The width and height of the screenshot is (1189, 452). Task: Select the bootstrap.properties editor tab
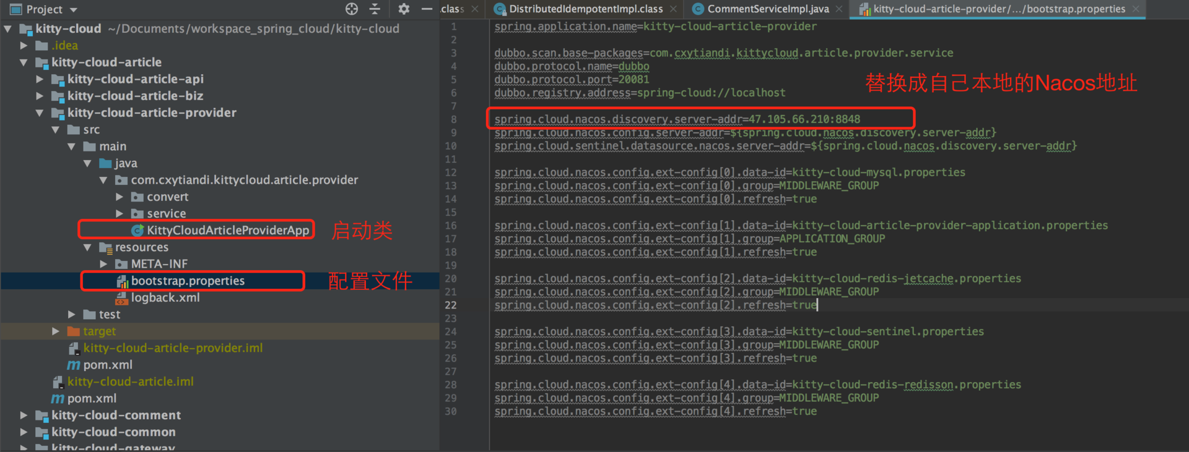pos(999,9)
